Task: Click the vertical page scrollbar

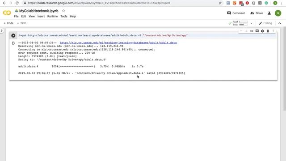Action: (285, 68)
